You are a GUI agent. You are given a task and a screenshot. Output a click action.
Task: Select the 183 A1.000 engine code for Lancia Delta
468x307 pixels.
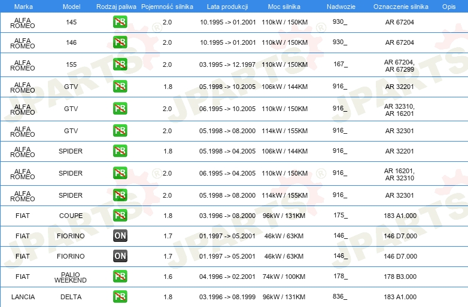[400, 297]
